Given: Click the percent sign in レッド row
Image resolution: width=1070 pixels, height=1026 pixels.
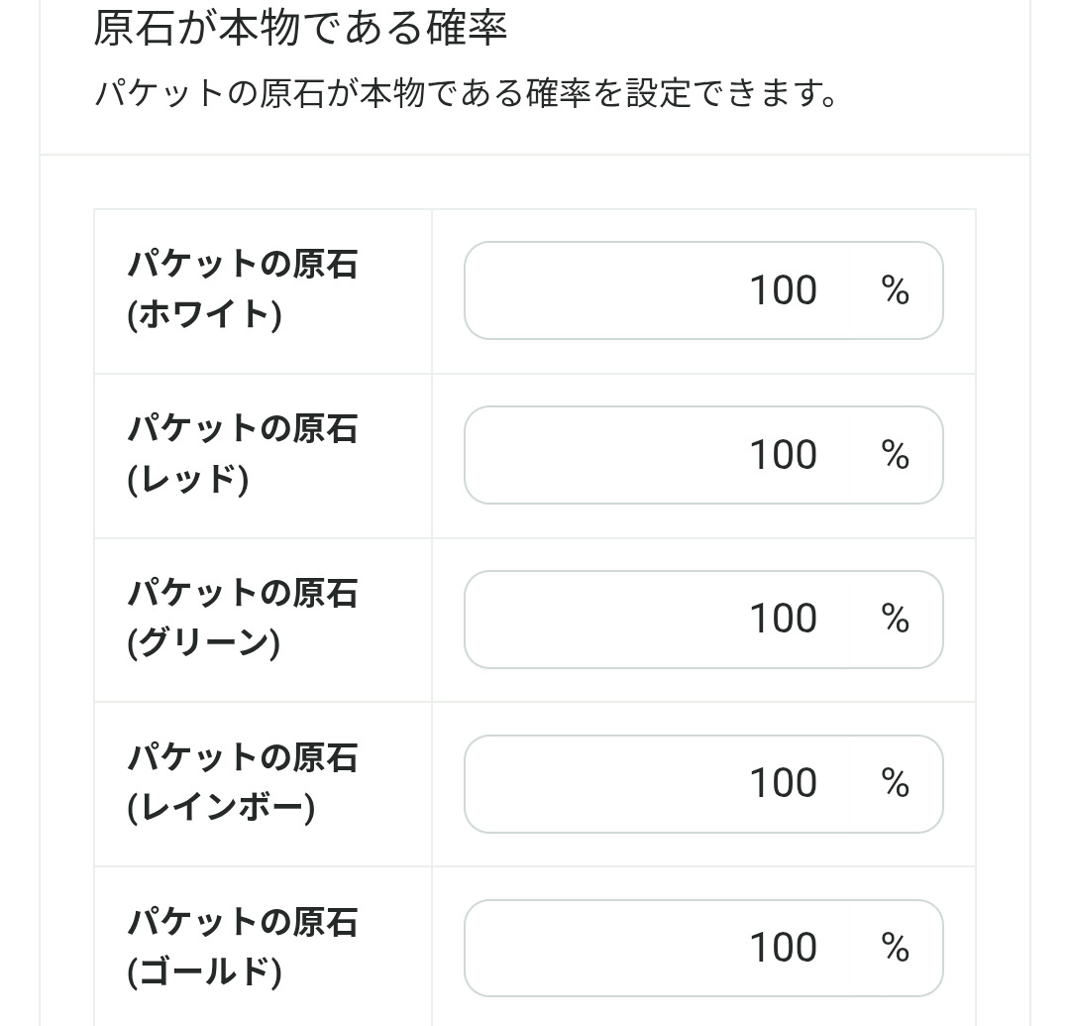Looking at the screenshot, I should click(895, 455).
